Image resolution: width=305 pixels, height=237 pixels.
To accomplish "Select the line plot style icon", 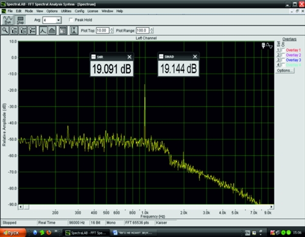I will [43, 30].
